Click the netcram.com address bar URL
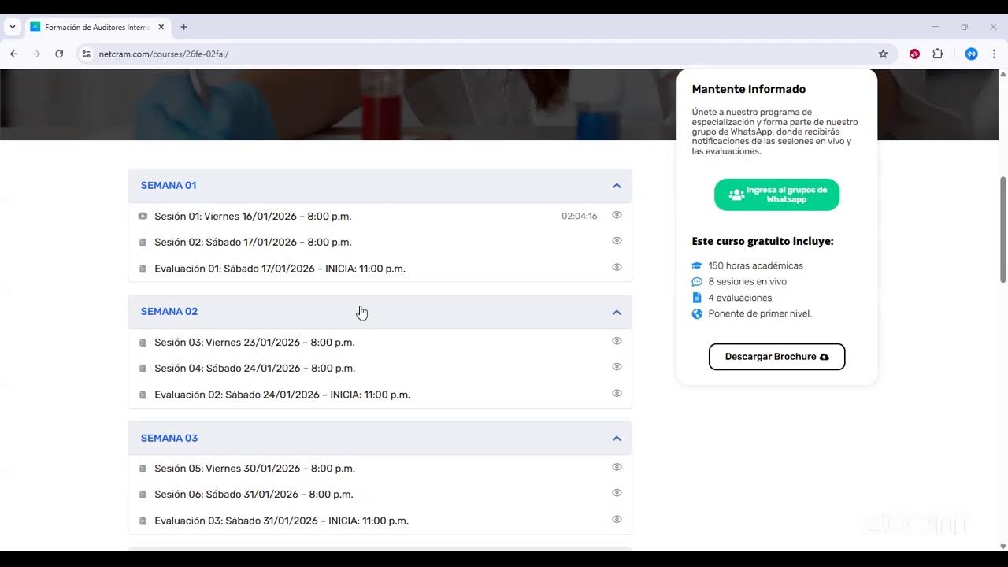The image size is (1008, 567). click(x=164, y=54)
